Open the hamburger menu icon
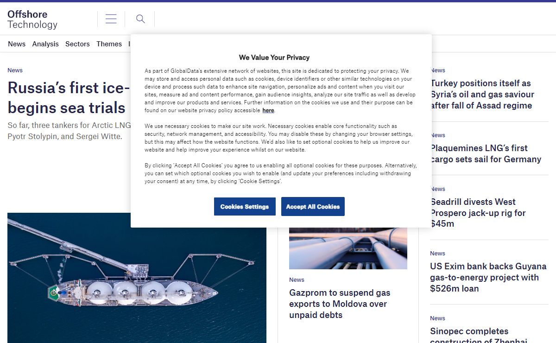 pyautogui.click(x=111, y=19)
